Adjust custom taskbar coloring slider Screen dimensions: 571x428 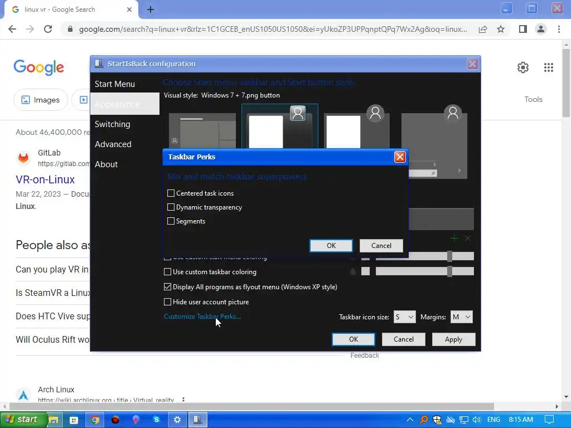pos(424,271)
